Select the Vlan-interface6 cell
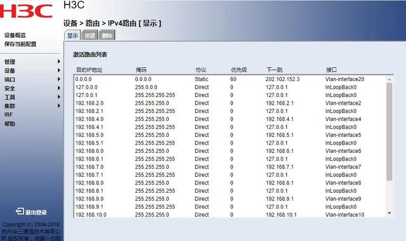Viewport: 406px width, 241px height. [x=343, y=151]
